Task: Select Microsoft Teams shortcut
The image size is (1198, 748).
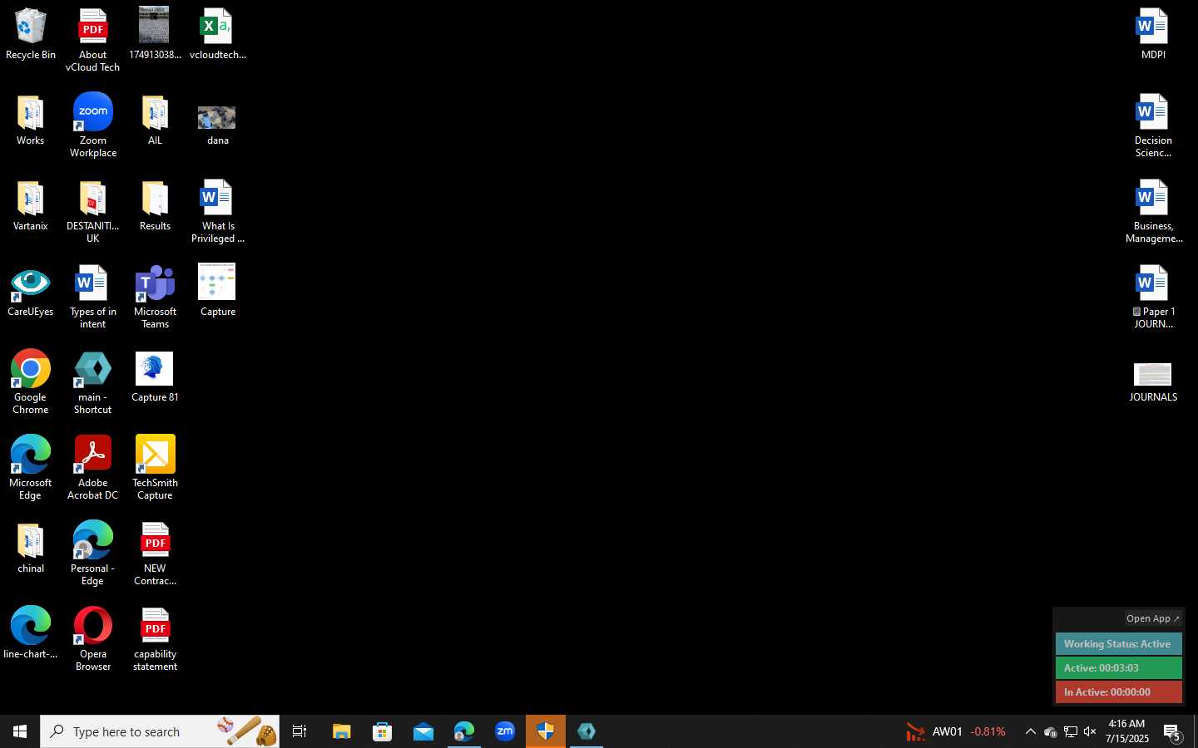Action: point(155,298)
